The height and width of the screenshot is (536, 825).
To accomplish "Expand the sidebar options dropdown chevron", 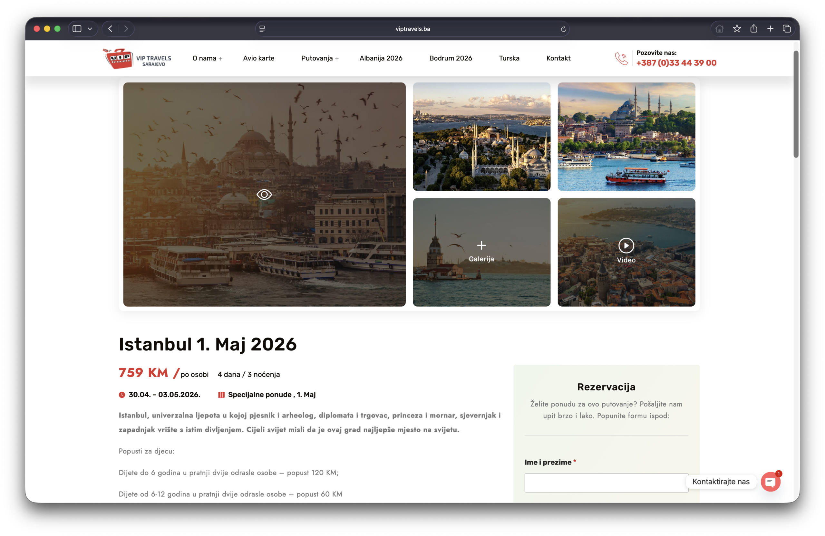I will pyautogui.click(x=90, y=29).
